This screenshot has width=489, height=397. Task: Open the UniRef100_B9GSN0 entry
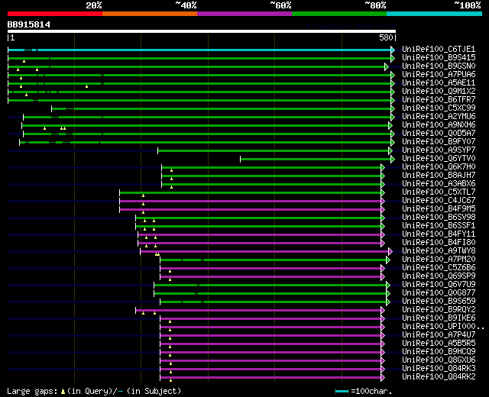(439, 66)
